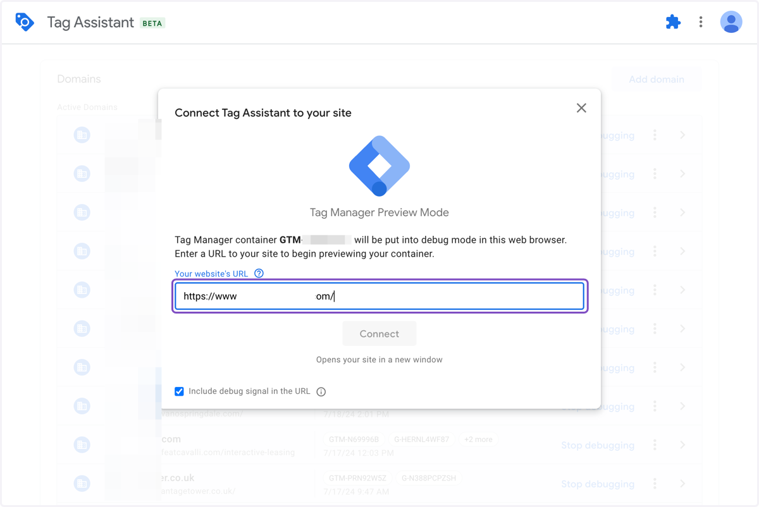
Task: Click the Tag Assistant logo icon
Action: click(25, 22)
